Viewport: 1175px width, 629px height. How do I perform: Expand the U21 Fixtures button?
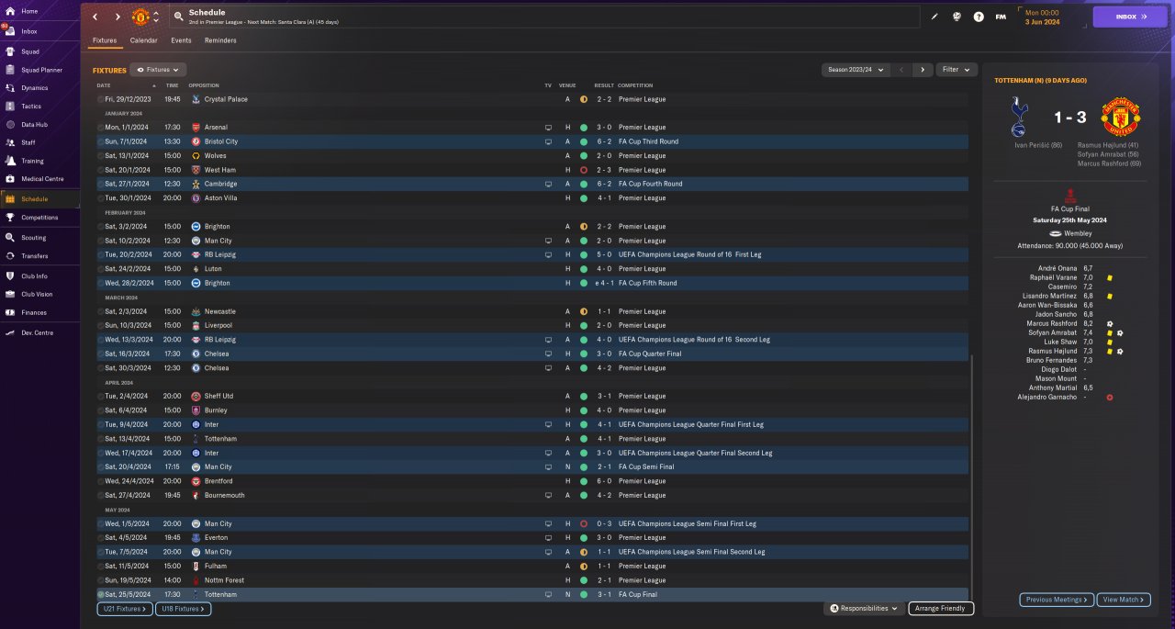tap(123, 608)
